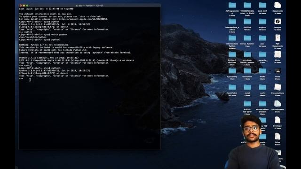301x169 pixels.
Task: Click 'The default interactive shell is now zsh' line
Action: (46, 14)
